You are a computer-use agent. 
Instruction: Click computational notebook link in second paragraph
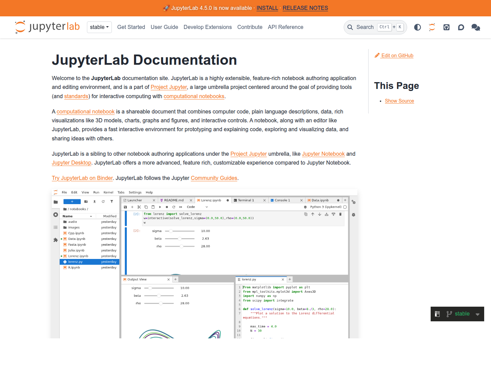[86, 112]
